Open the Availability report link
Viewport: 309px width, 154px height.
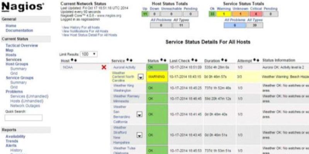(x=15, y=136)
